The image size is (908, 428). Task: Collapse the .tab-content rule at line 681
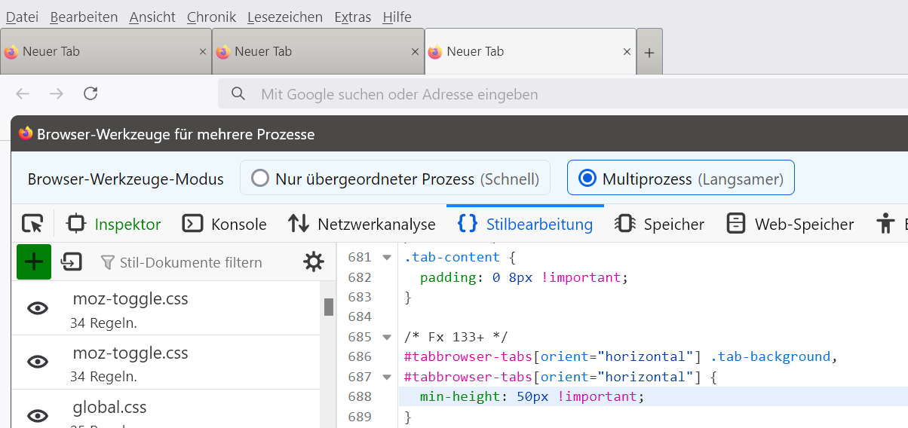click(x=387, y=258)
